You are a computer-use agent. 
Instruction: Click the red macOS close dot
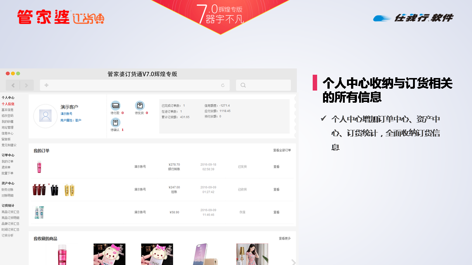pyautogui.click(x=8, y=74)
